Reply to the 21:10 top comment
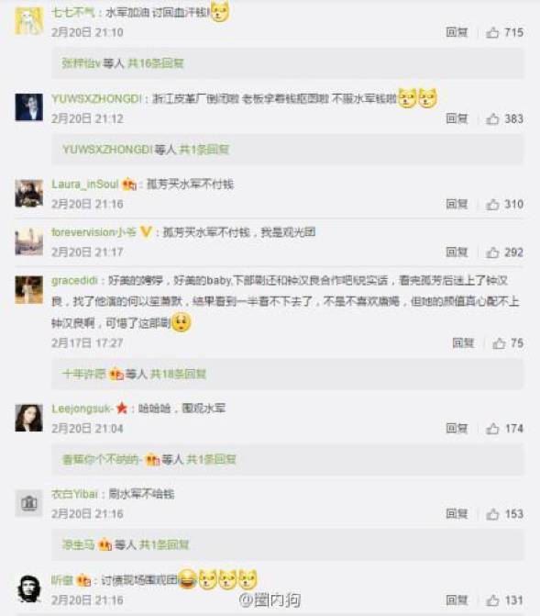This screenshot has height=616, width=540. tap(457, 32)
